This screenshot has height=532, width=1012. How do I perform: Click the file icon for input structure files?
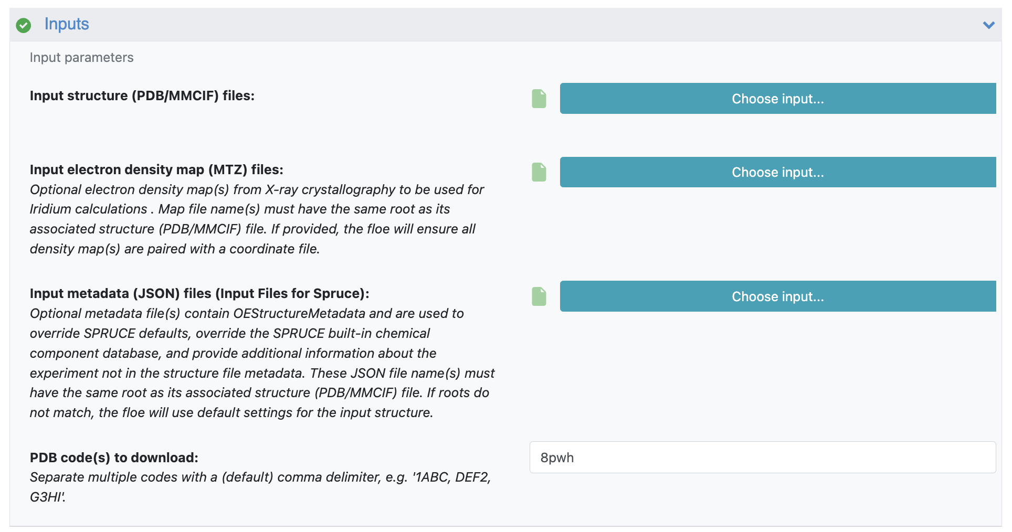[539, 99]
